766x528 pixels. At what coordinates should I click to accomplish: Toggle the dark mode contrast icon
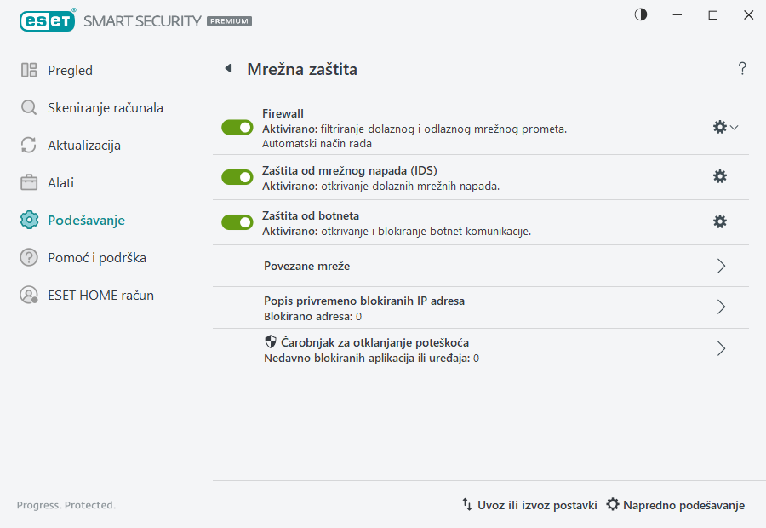click(x=640, y=14)
